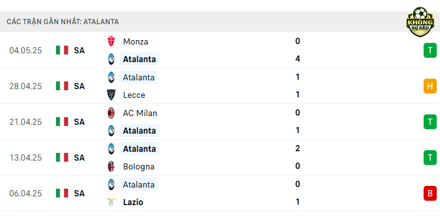Select the AC Milan team name
Screen dimensions: 440x220
pos(140,113)
